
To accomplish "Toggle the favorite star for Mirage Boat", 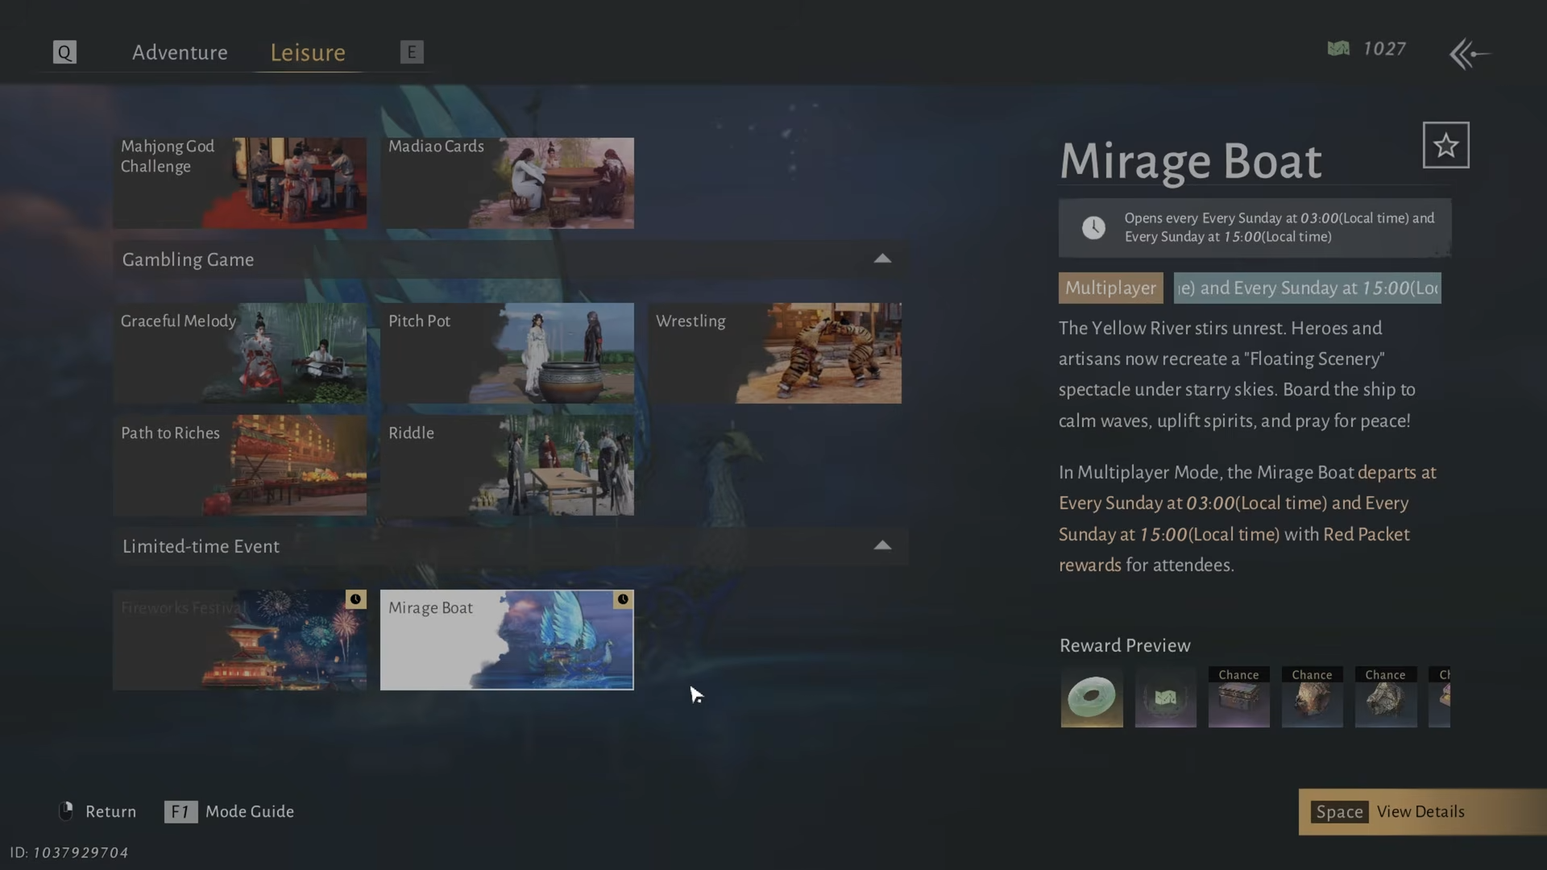I will [1445, 145].
